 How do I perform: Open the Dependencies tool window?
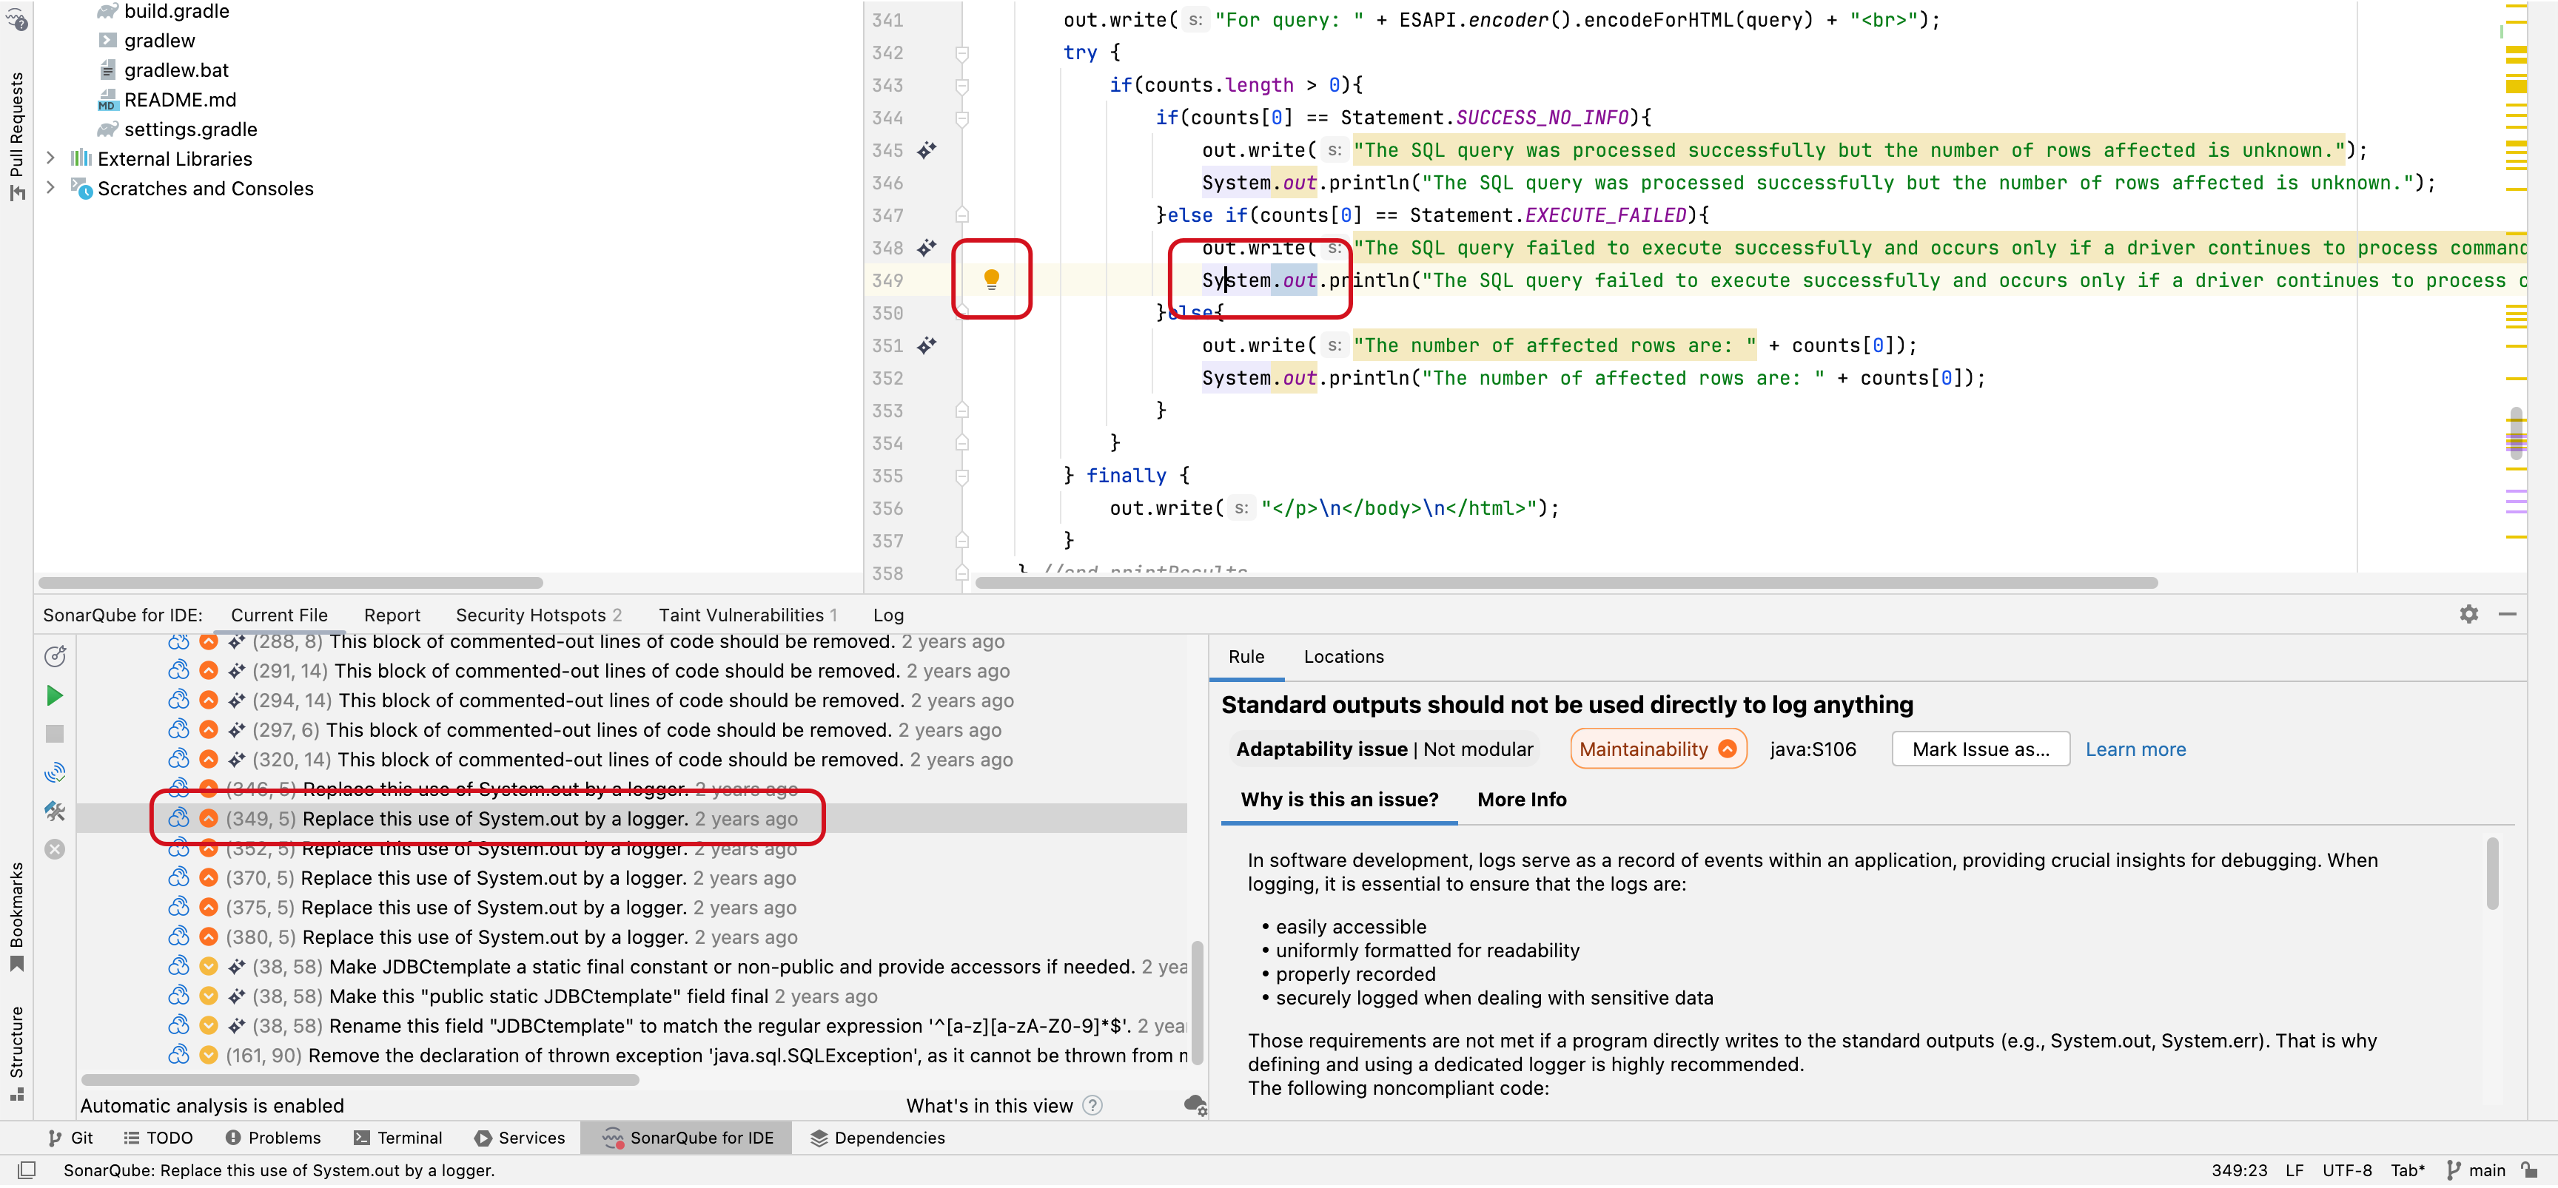[878, 1138]
